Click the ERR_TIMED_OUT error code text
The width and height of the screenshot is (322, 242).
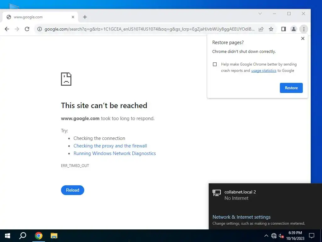pos(75,166)
